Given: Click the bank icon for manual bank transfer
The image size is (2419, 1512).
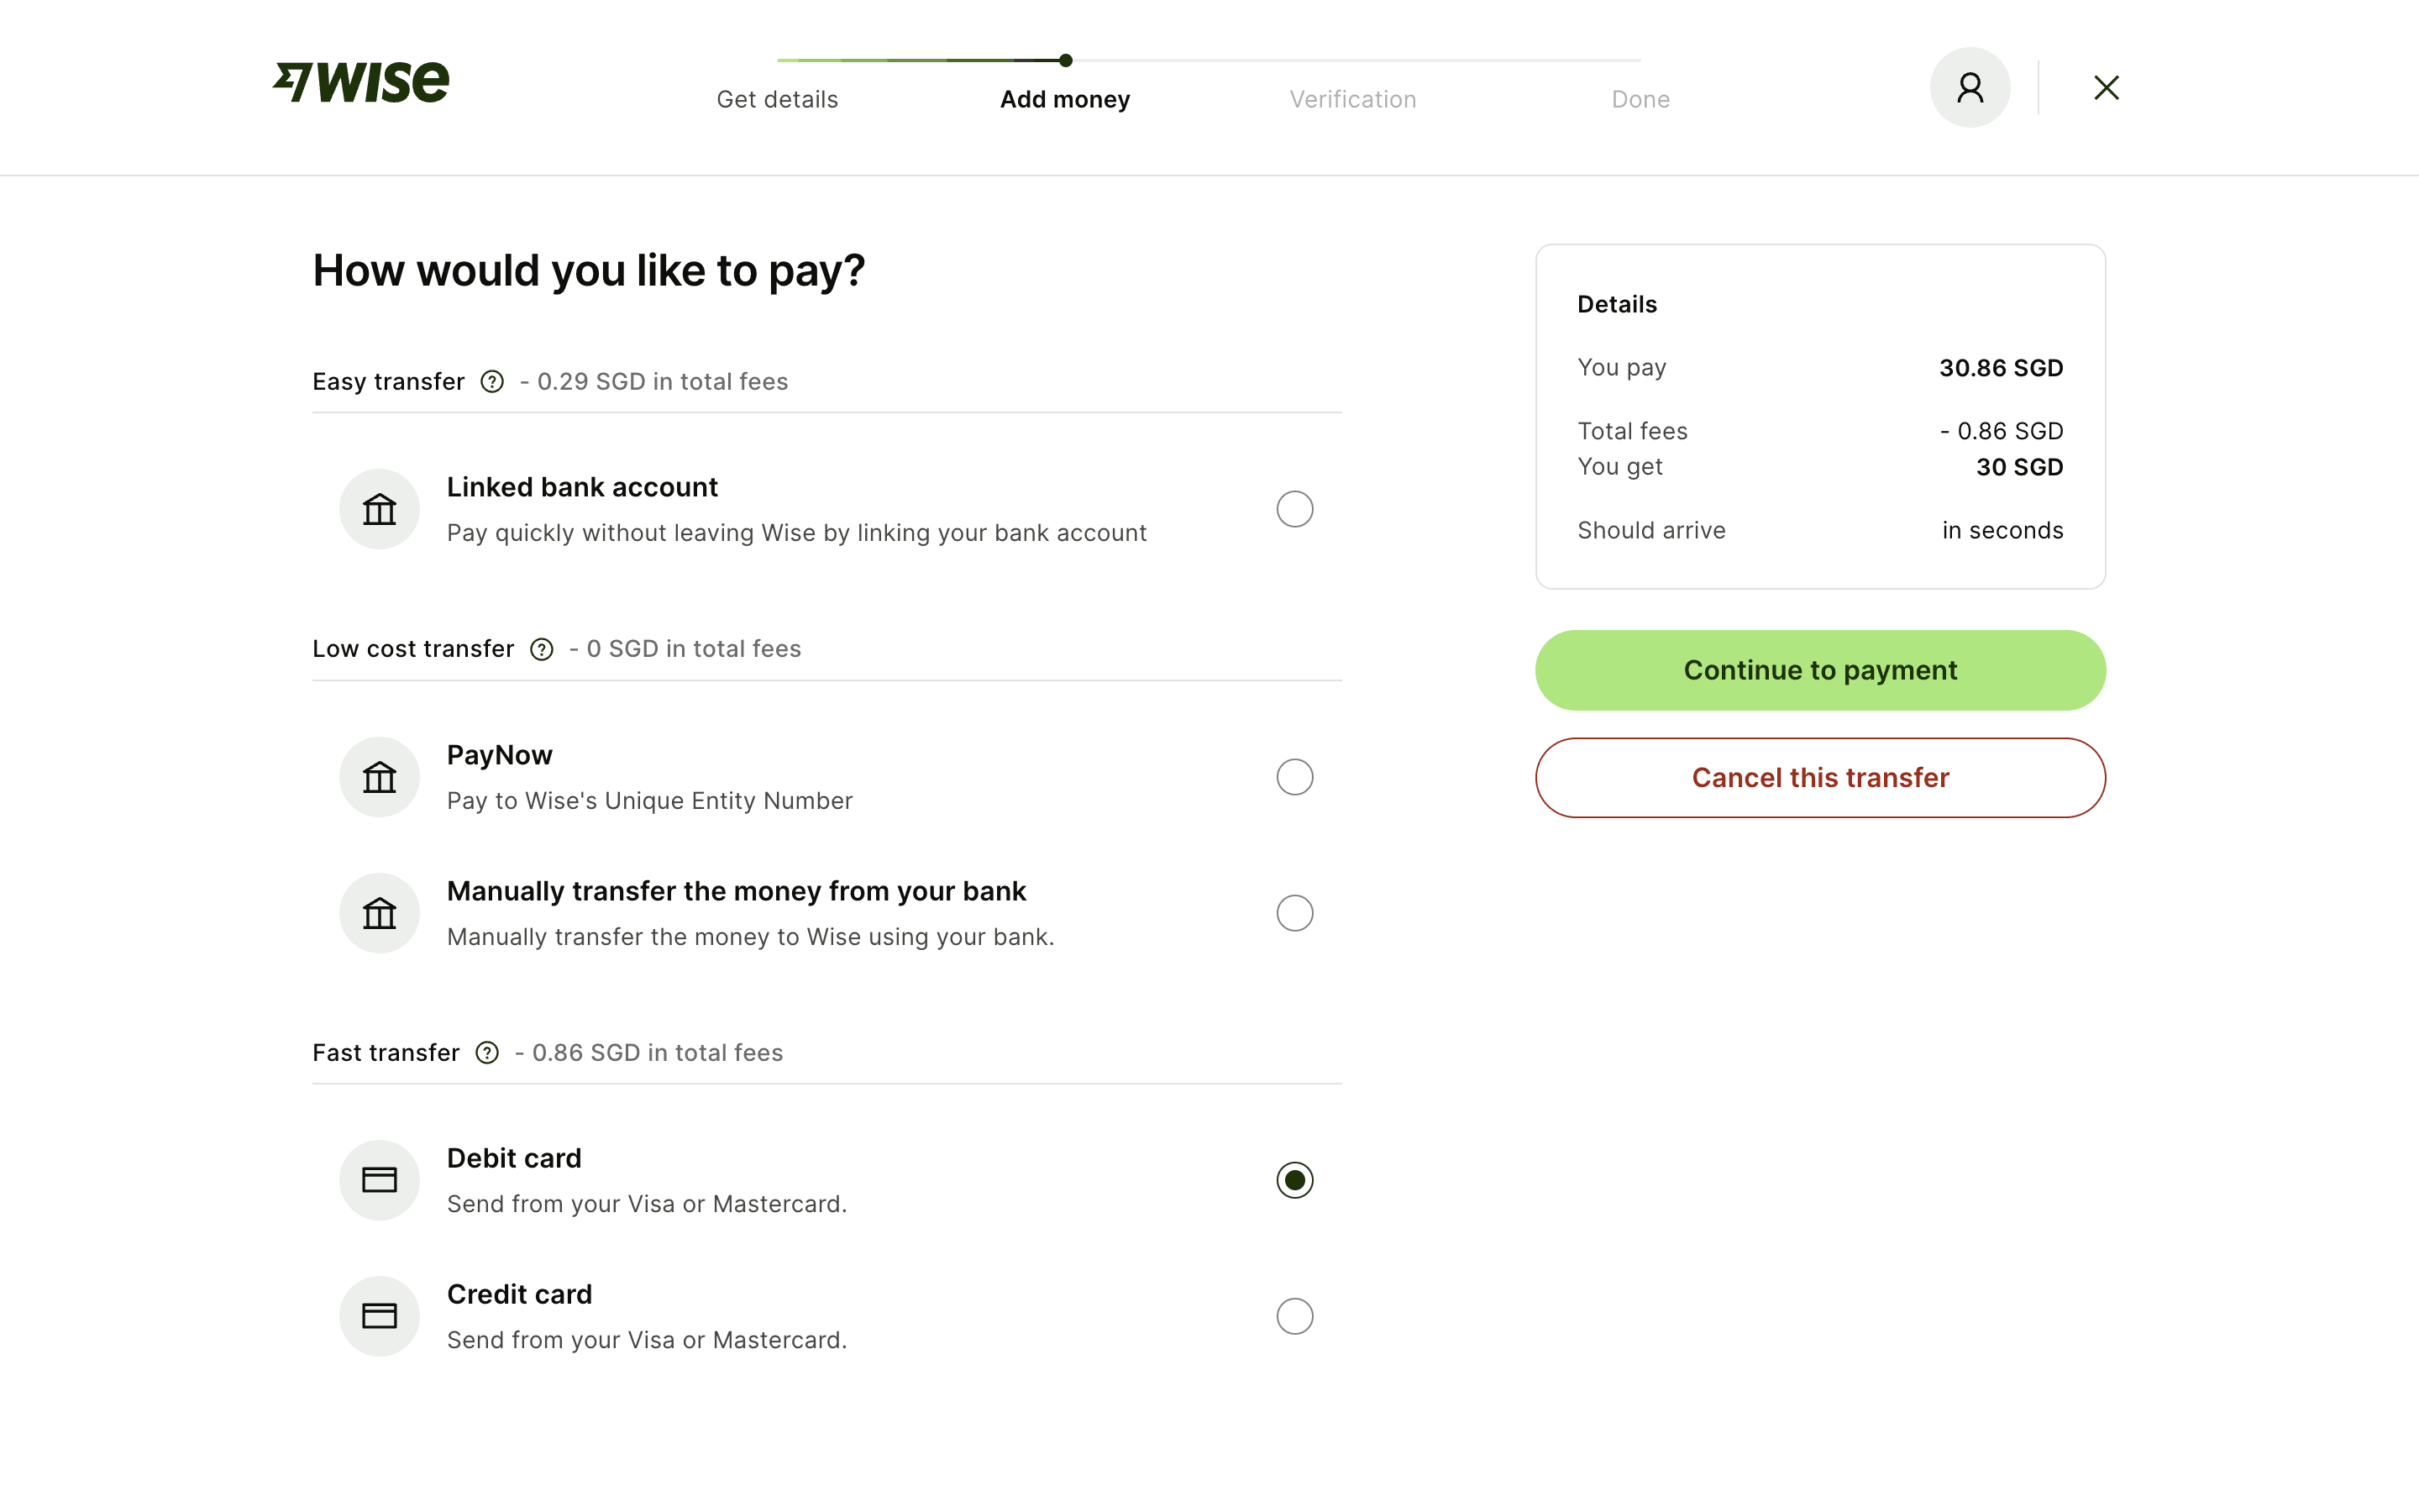Looking at the screenshot, I should pyautogui.click(x=380, y=913).
